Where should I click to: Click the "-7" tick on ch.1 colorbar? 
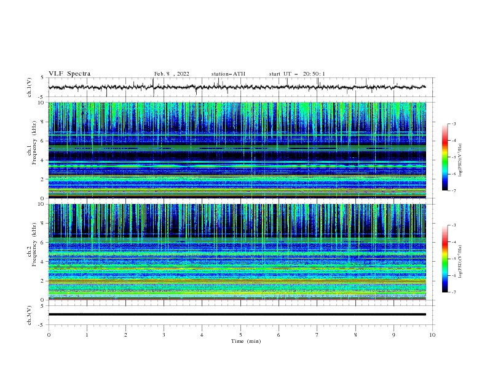coord(453,190)
